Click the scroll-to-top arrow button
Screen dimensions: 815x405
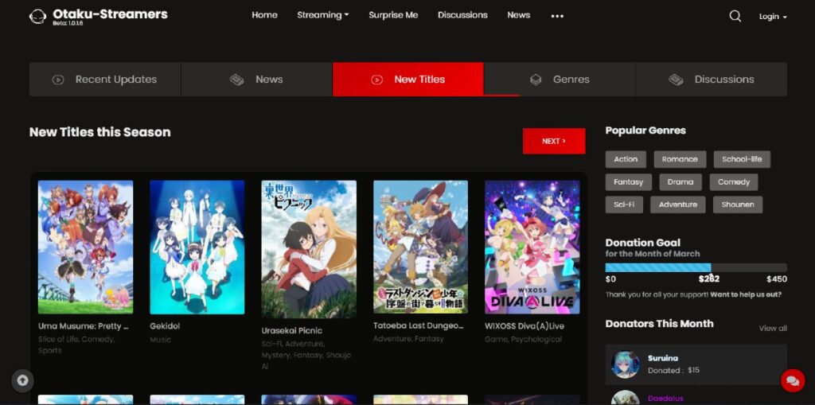[x=22, y=380]
